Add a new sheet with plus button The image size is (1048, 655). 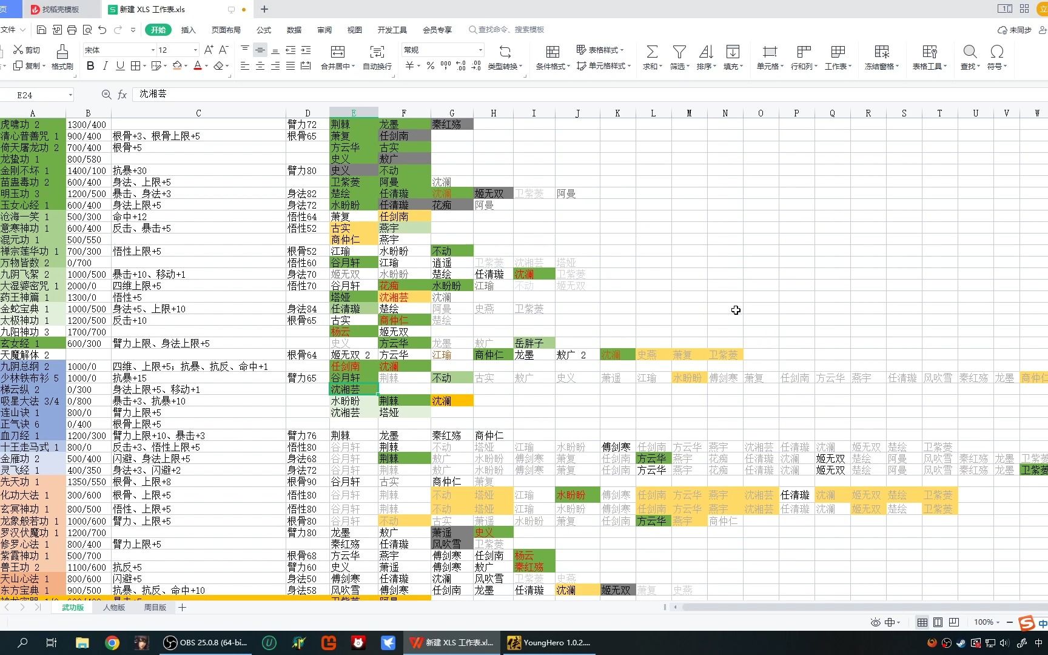(182, 607)
